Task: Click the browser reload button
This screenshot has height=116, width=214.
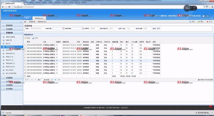Action: [9, 7]
